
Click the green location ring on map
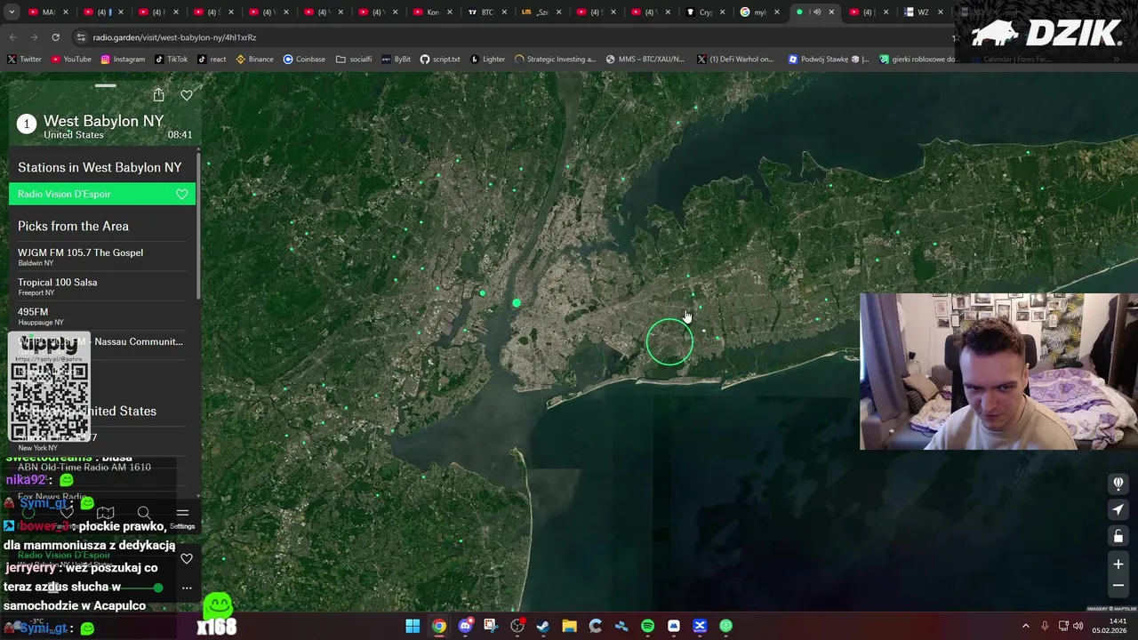click(669, 342)
